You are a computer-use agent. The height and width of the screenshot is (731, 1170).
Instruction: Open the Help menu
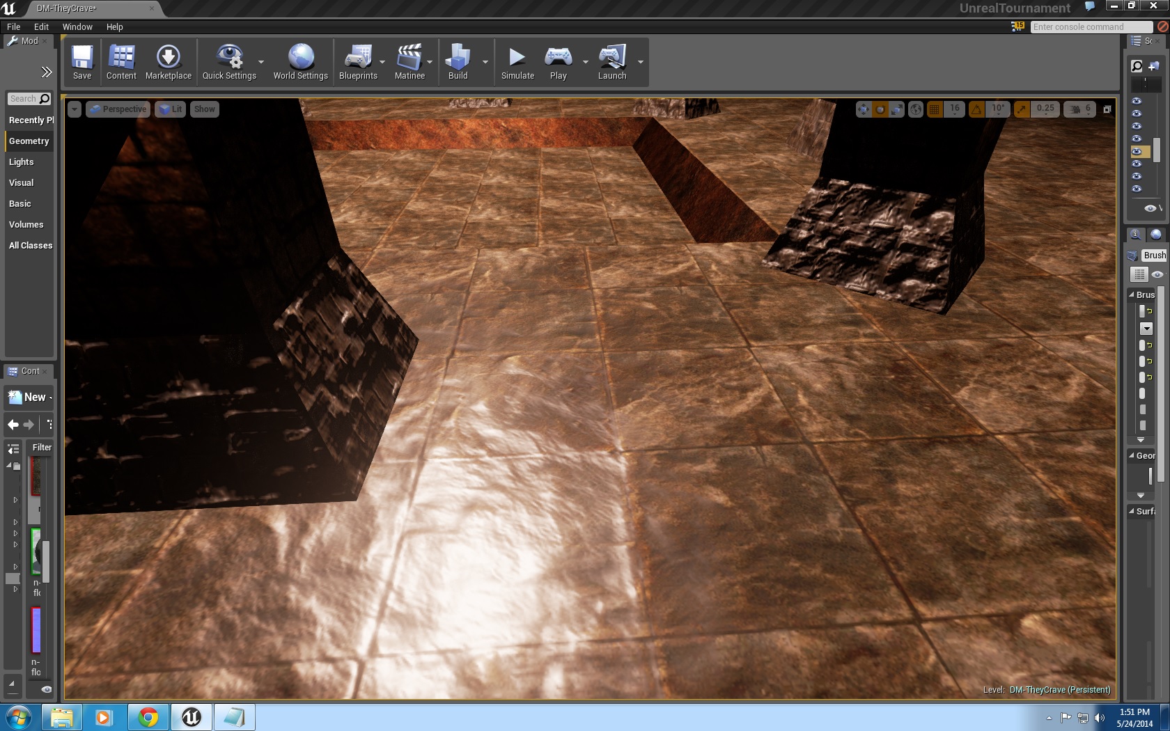[x=114, y=26]
